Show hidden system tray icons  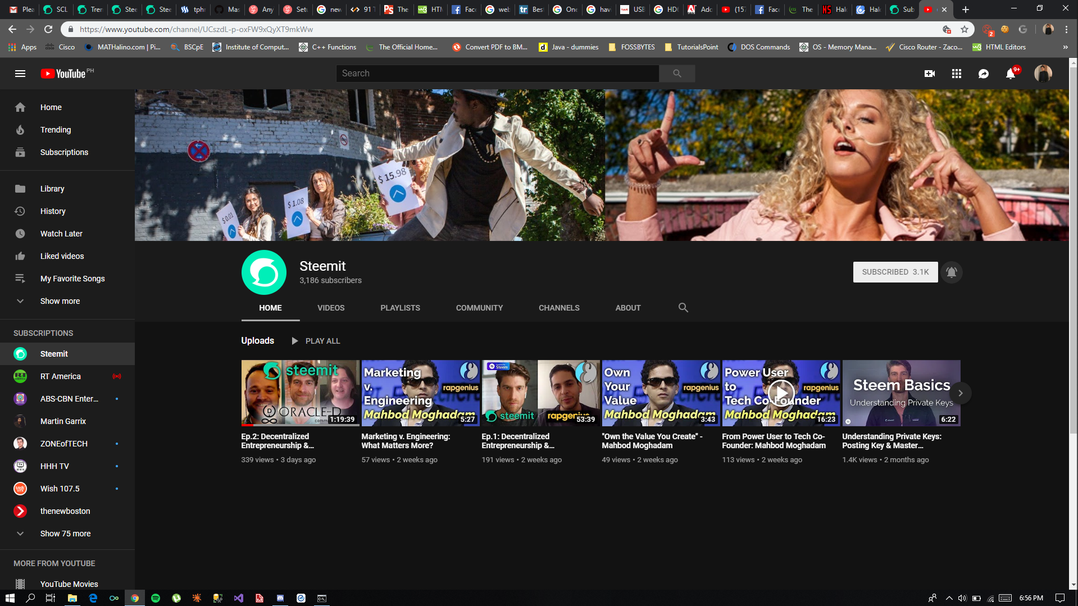pyautogui.click(x=949, y=598)
